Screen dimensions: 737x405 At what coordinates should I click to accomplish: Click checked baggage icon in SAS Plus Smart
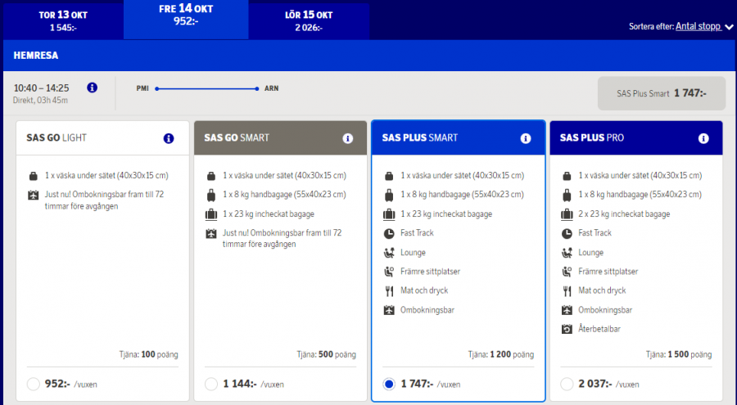[x=389, y=214]
